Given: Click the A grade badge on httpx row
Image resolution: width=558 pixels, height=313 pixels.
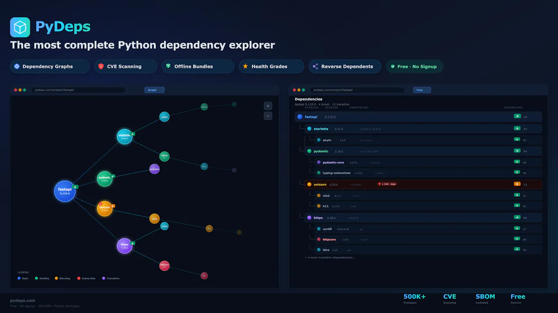Looking at the screenshot, I should [517, 217].
